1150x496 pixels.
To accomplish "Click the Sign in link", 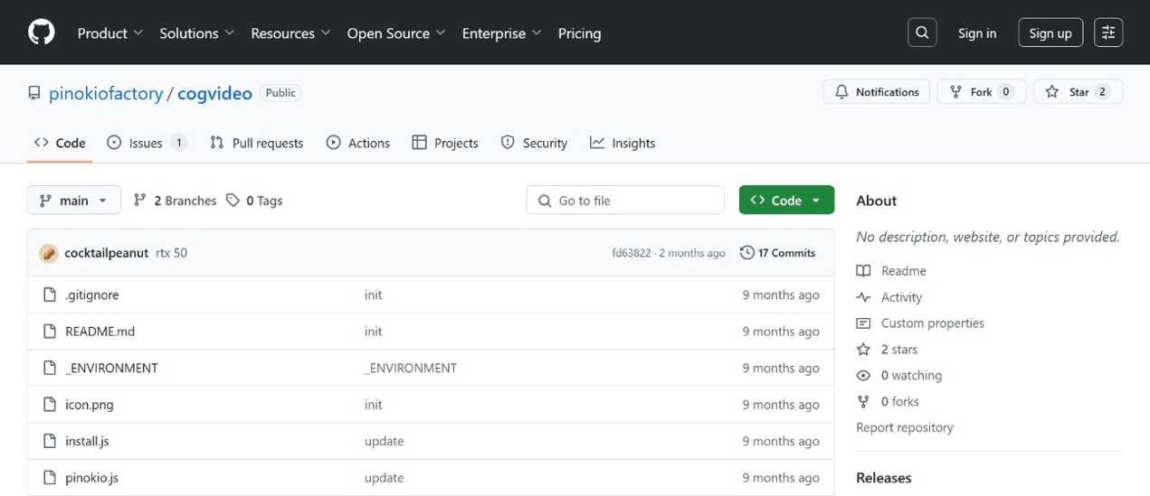I will (x=977, y=33).
